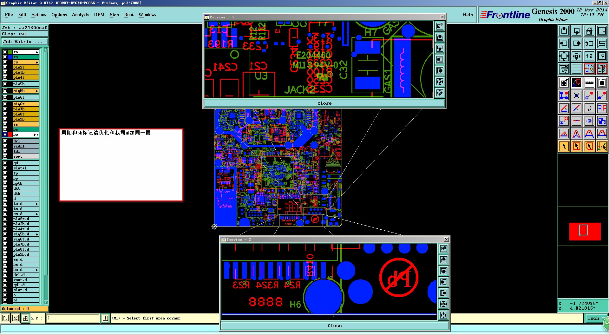The height and width of the screenshot is (335, 609).
Task: Click the mirror F icon
Action: pyautogui.click(x=602, y=108)
